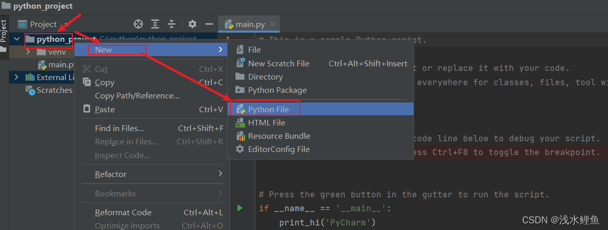608x230 pixels.
Task: Click the Copy icon in context menu
Action: [x=87, y=82]
